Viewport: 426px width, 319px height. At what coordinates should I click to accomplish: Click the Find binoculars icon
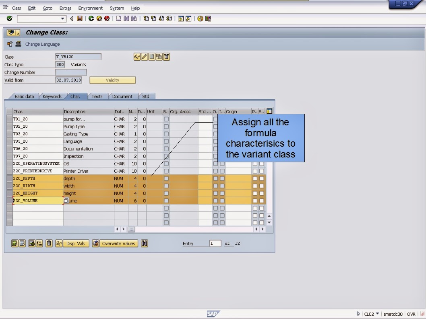coord(126,18)
